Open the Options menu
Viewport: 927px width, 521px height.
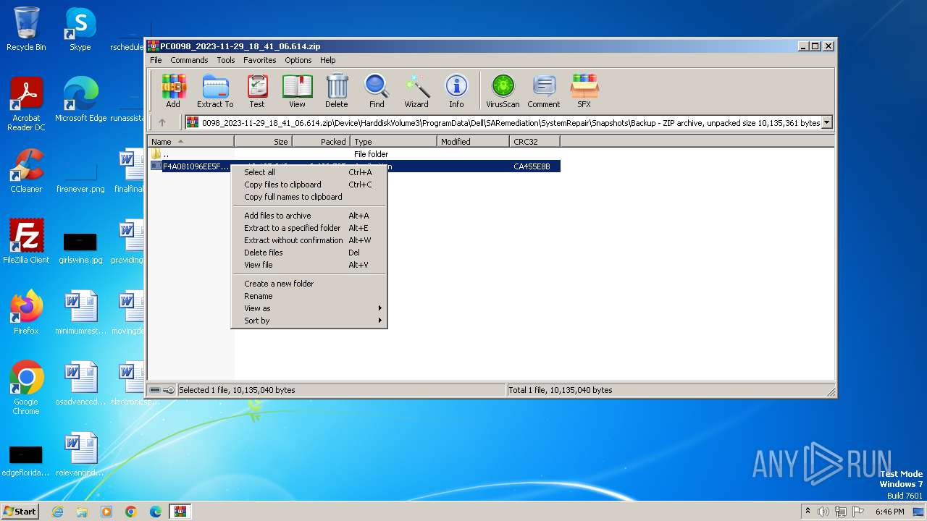coord(298,60)
